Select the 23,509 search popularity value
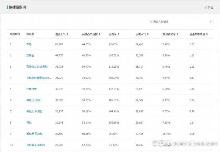This screenshot has width=220, height=152. point(59,134)
